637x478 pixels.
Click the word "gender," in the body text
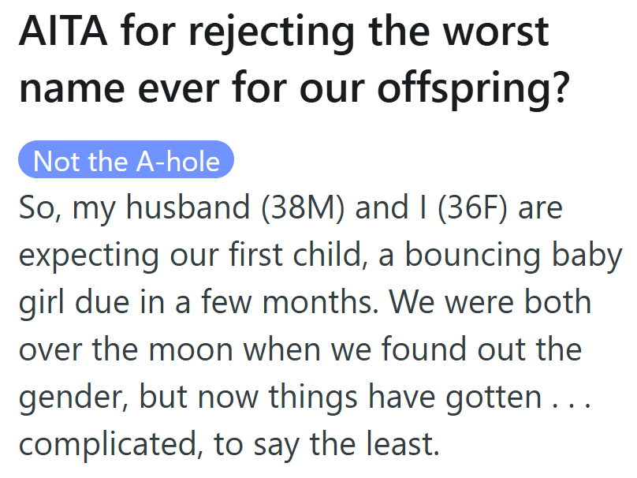73,398
